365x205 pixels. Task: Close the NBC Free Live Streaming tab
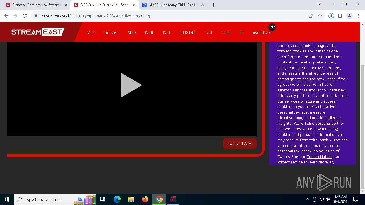[134, 5]
